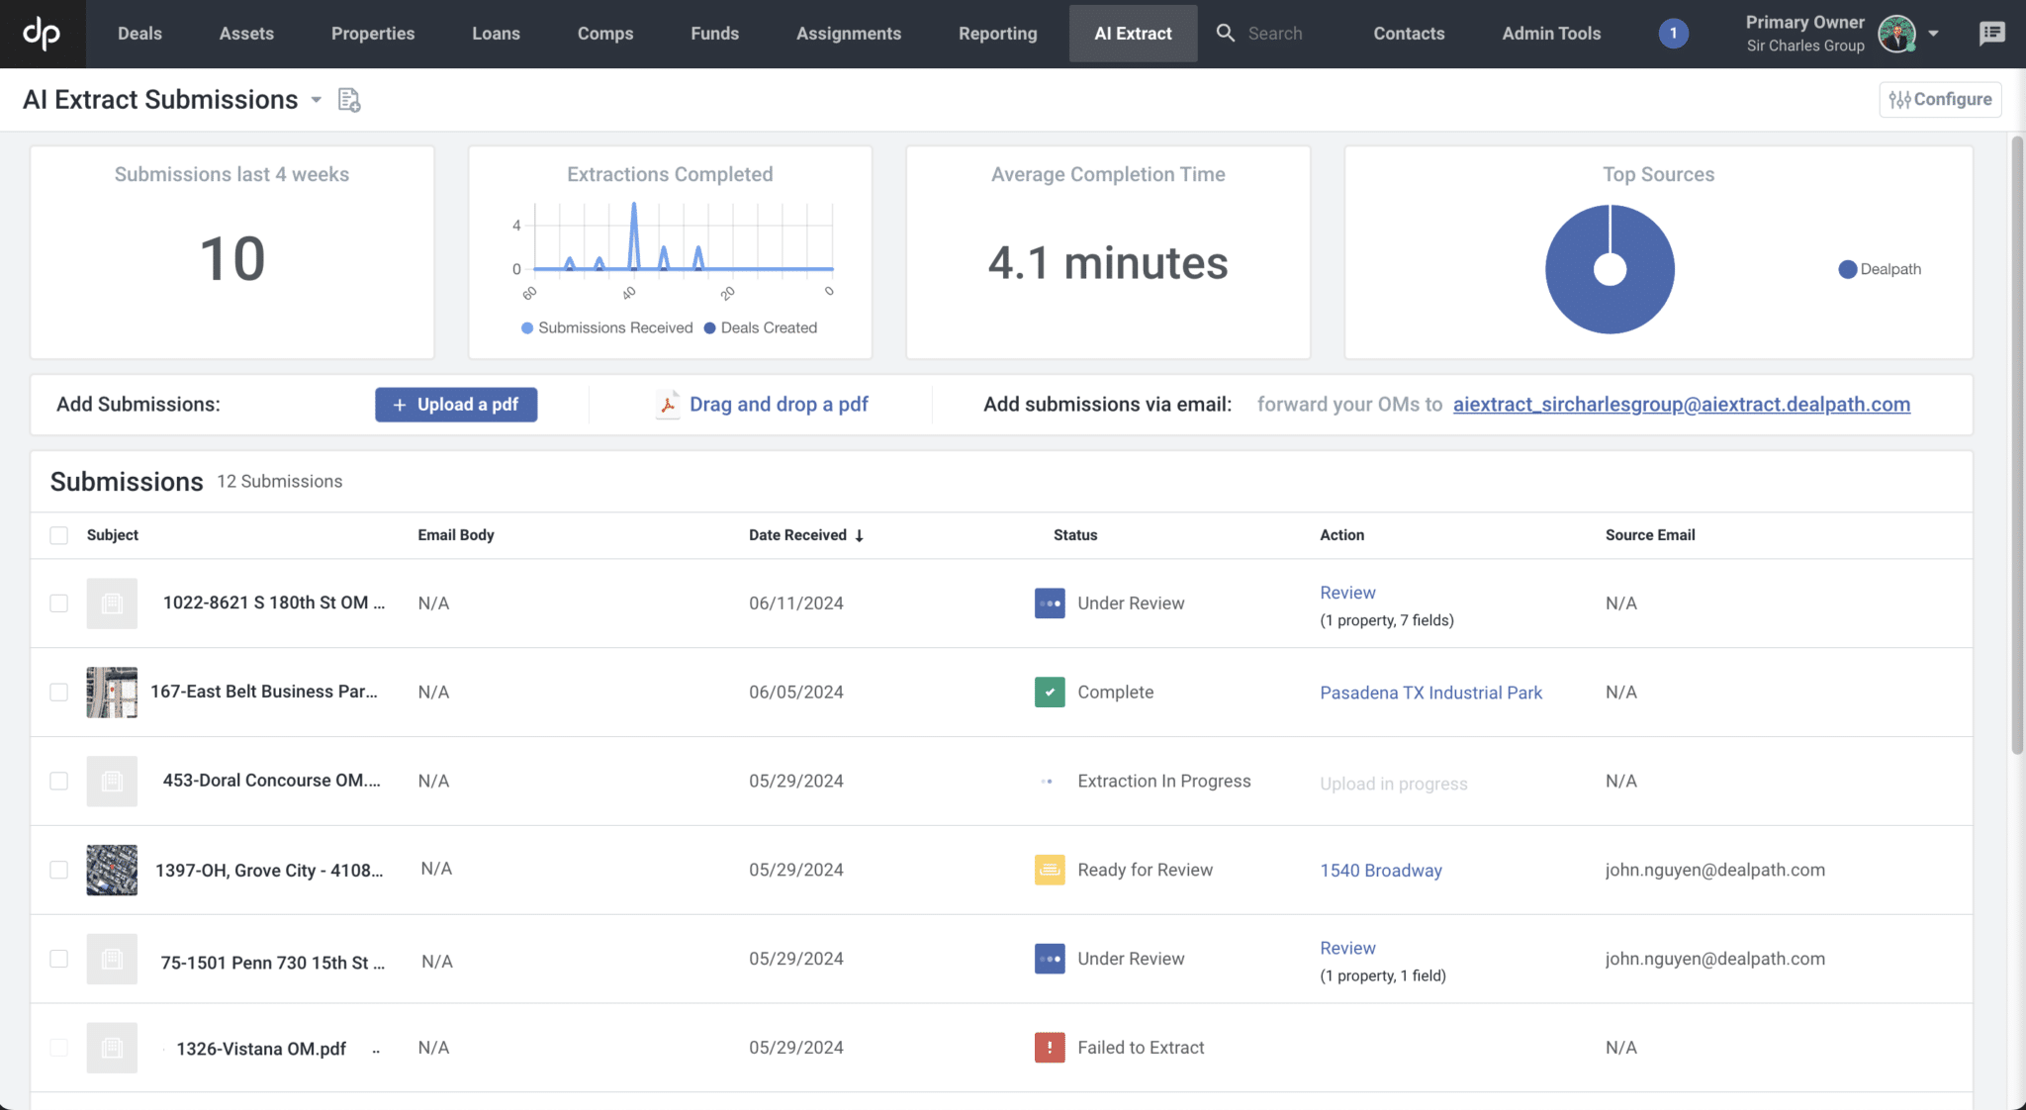Viewport: 2026px width, 1110px height.
Task: Open the search magnifier icon
Action: pyautogui.click(x=1225, y=34)
